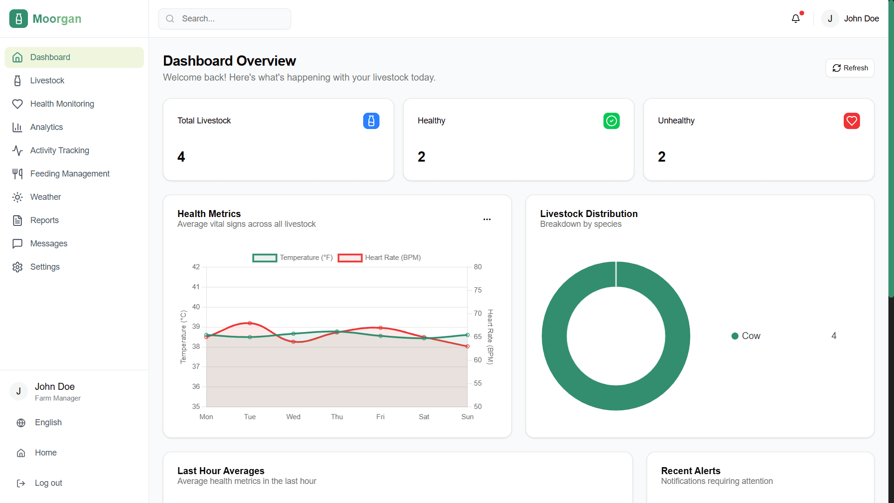894x503 pixels.
Task: Open the English language selector
Action: [x=48, y=422]
